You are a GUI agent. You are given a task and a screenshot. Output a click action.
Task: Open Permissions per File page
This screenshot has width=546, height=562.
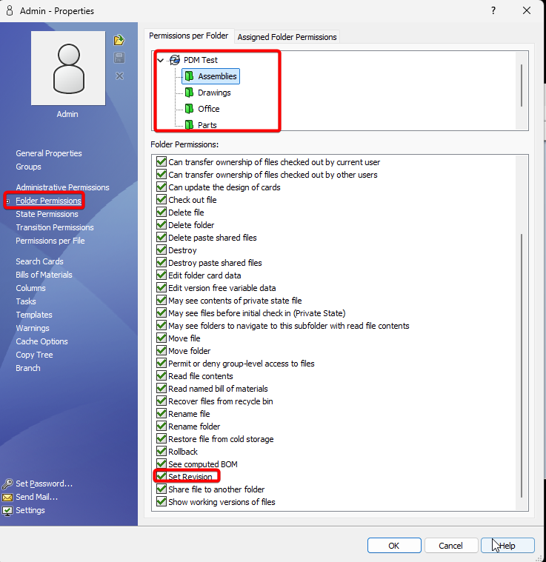50,241
